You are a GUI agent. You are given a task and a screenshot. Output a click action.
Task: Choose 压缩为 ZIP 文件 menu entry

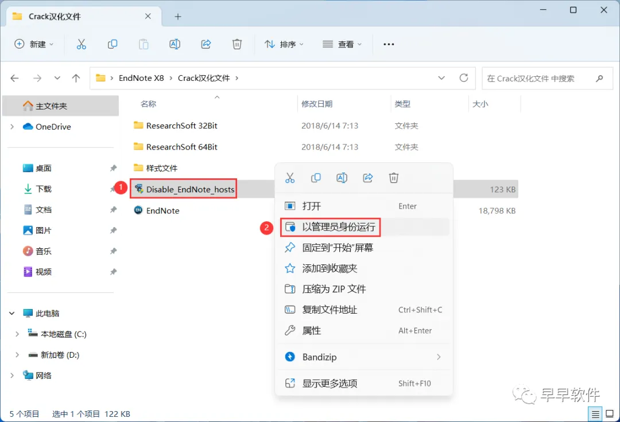point(365,289)
